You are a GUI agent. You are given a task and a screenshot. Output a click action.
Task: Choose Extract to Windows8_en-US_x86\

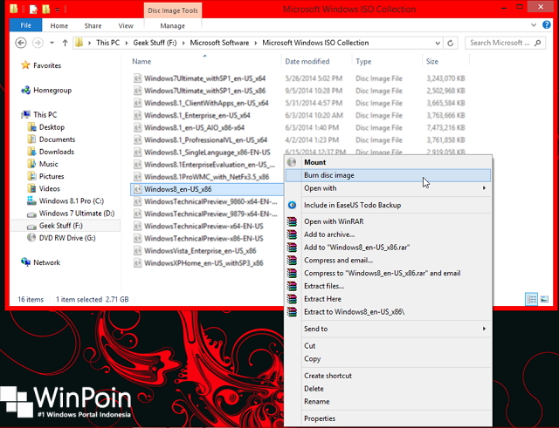tap(388, 312)
